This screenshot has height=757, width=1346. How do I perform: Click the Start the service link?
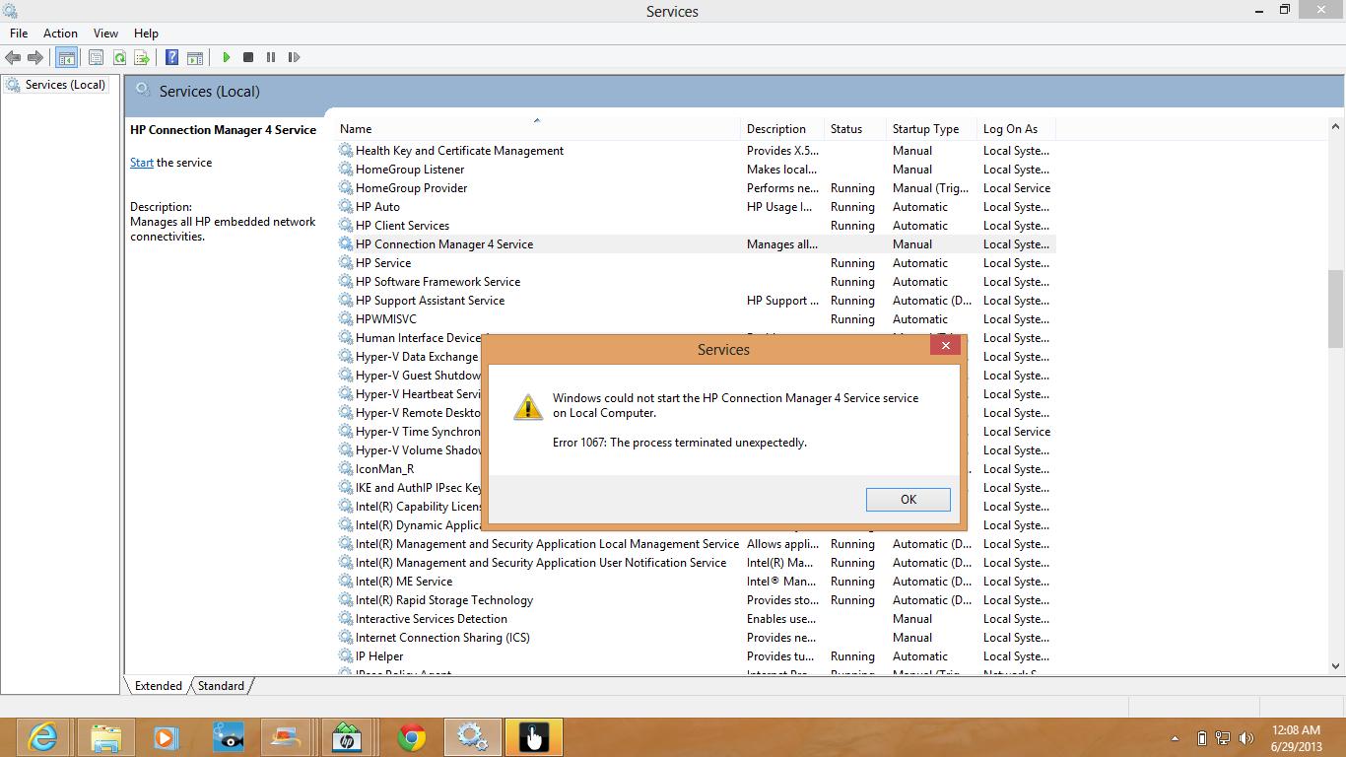pyautogui.click(x=141, y=163)
